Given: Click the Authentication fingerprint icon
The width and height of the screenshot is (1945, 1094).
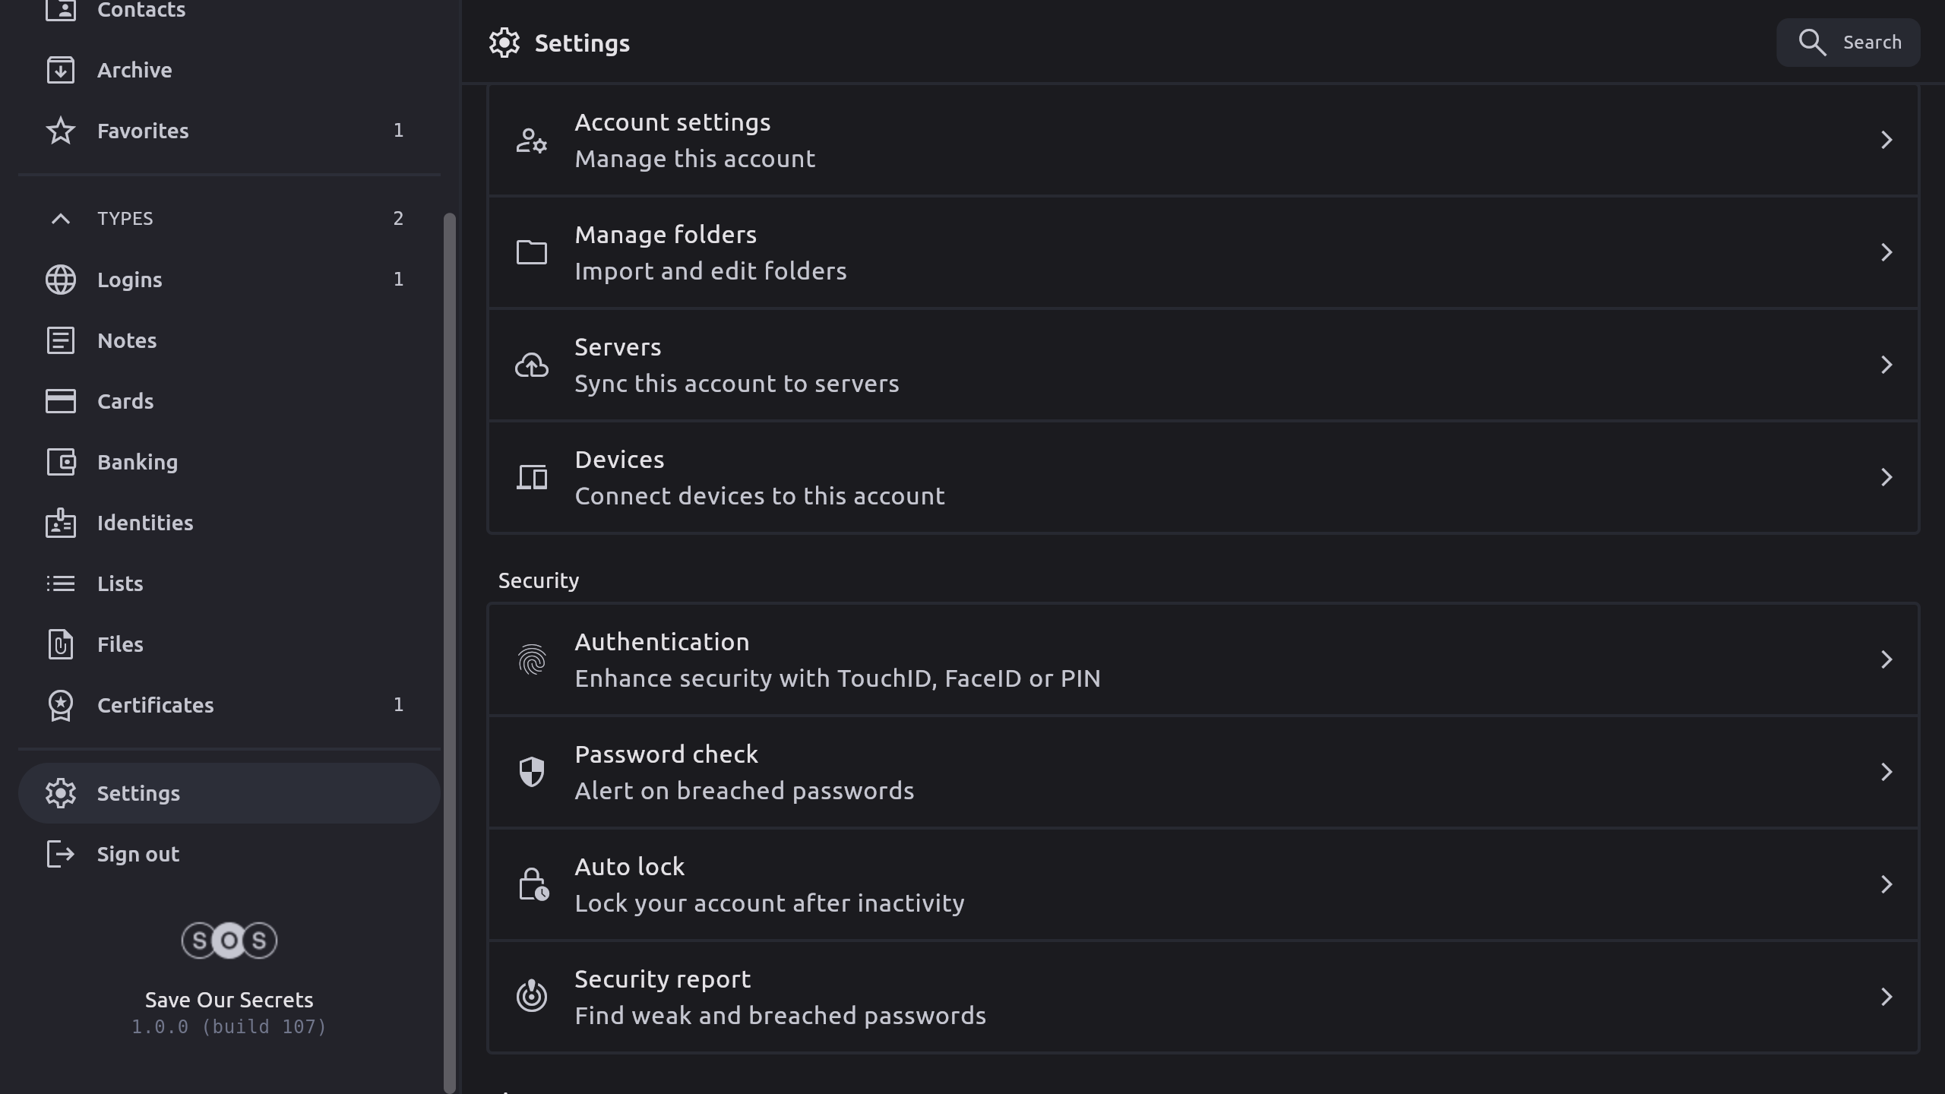Looking at the screenshot, I should coord(532,659).
